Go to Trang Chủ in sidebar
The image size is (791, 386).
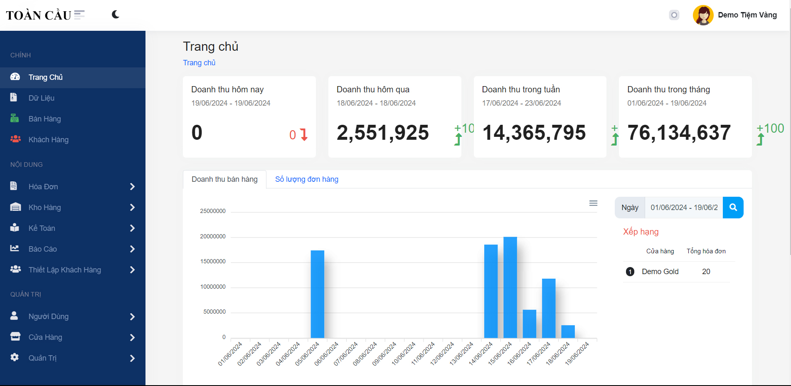coord(73,77)
